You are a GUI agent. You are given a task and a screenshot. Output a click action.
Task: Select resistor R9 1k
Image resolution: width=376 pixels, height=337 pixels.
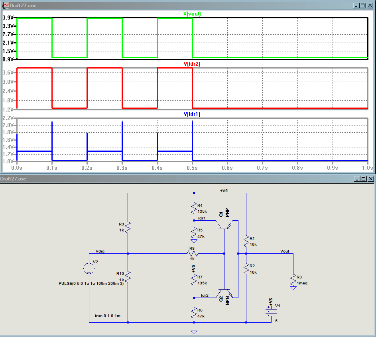(128, 227)
